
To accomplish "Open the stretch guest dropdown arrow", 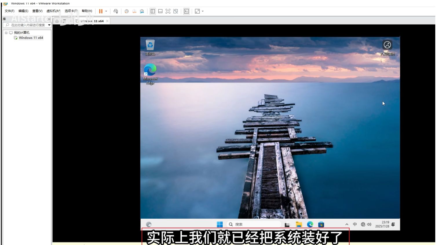I will click(203, 11).
